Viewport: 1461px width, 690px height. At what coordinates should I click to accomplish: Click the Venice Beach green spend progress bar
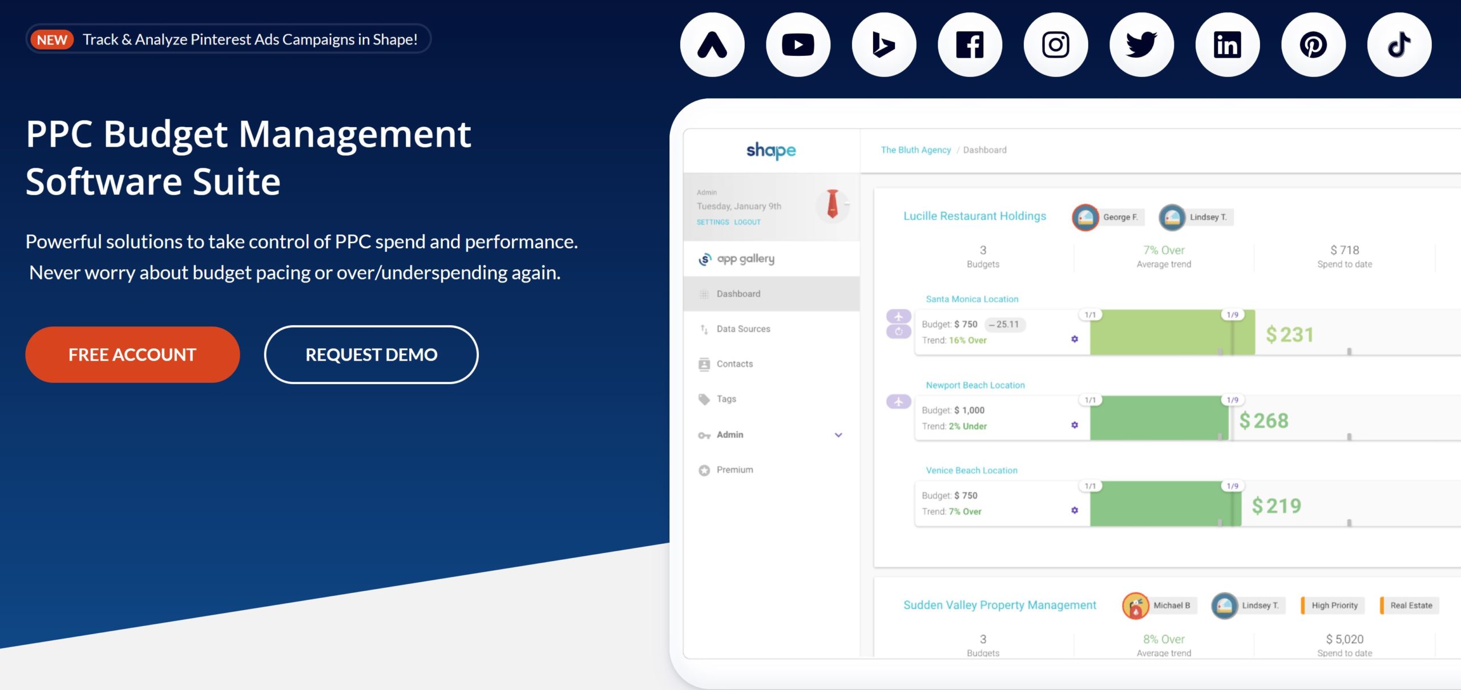tap(1165, 504)
